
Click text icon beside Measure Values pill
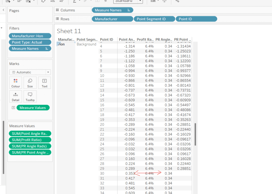13,108
